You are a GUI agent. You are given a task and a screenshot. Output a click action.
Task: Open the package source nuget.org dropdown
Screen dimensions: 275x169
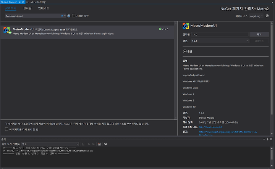tap(256, 16)
